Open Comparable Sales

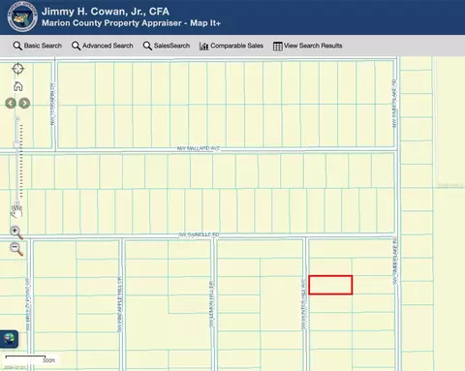click(x=232, y=46)
